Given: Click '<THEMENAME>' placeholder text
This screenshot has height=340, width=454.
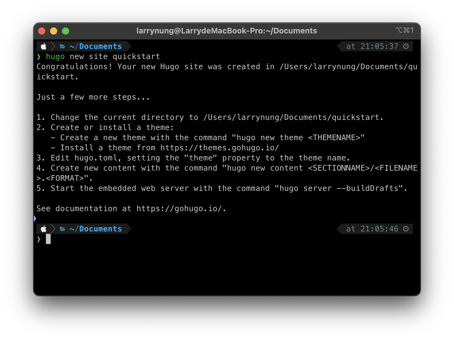Looking at the screenshot, I should point(334,137).
